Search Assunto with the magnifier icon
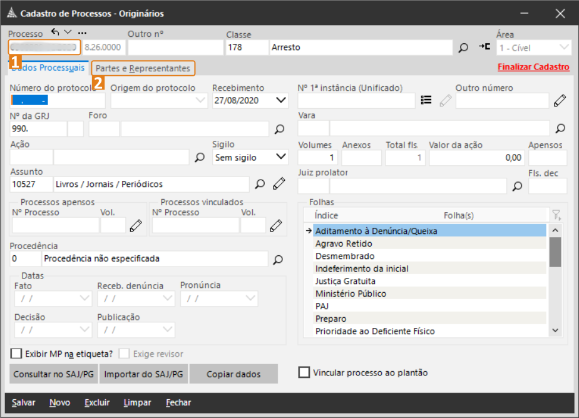The image size is (579, 418). pos(260,184)
